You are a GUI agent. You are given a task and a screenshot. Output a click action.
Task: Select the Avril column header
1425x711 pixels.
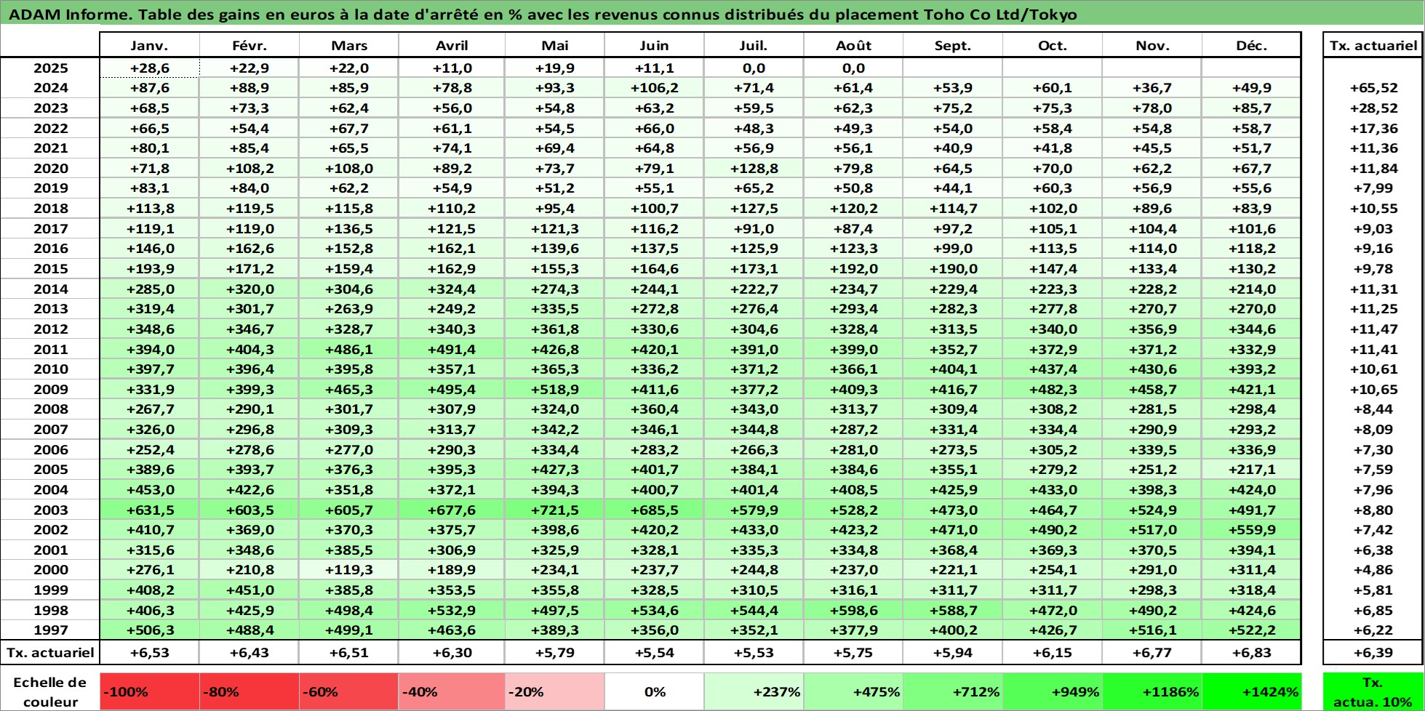452,45
